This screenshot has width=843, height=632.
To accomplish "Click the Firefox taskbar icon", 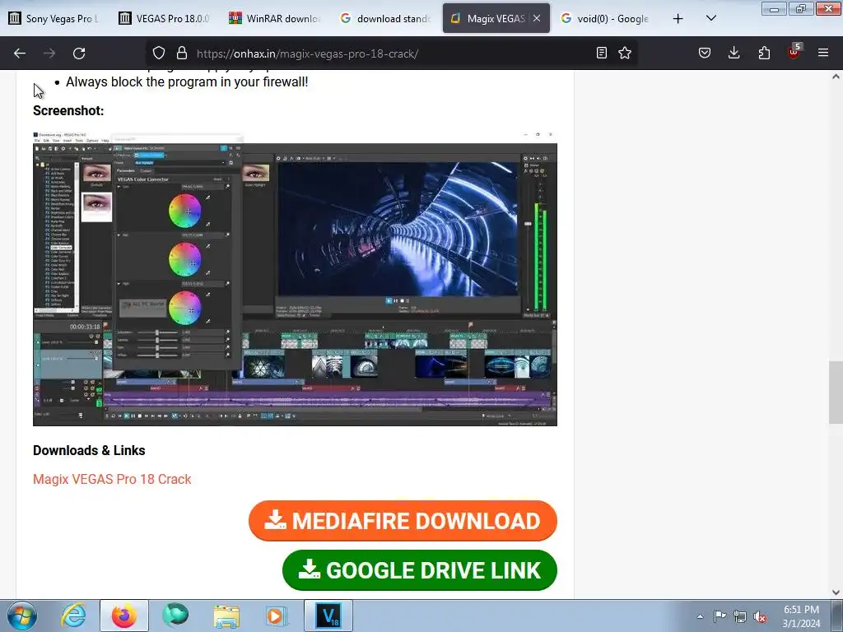I will tap(123, 616).
